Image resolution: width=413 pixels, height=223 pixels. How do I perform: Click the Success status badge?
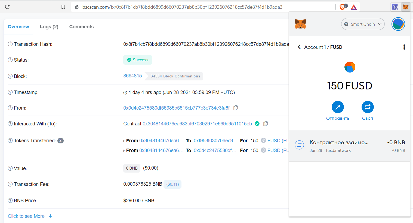(x=138, y=60)
